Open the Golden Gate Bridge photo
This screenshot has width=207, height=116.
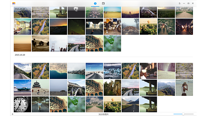(x=58, y=43)
